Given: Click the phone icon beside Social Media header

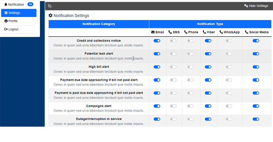Looking at the screenshot, I should pyautogui.click(x=246, y=32).
